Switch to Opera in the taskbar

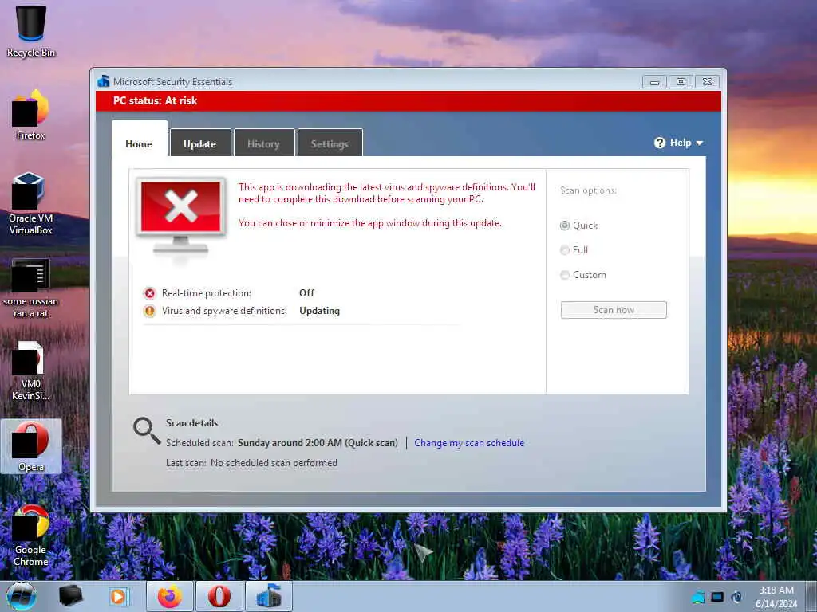219,596
